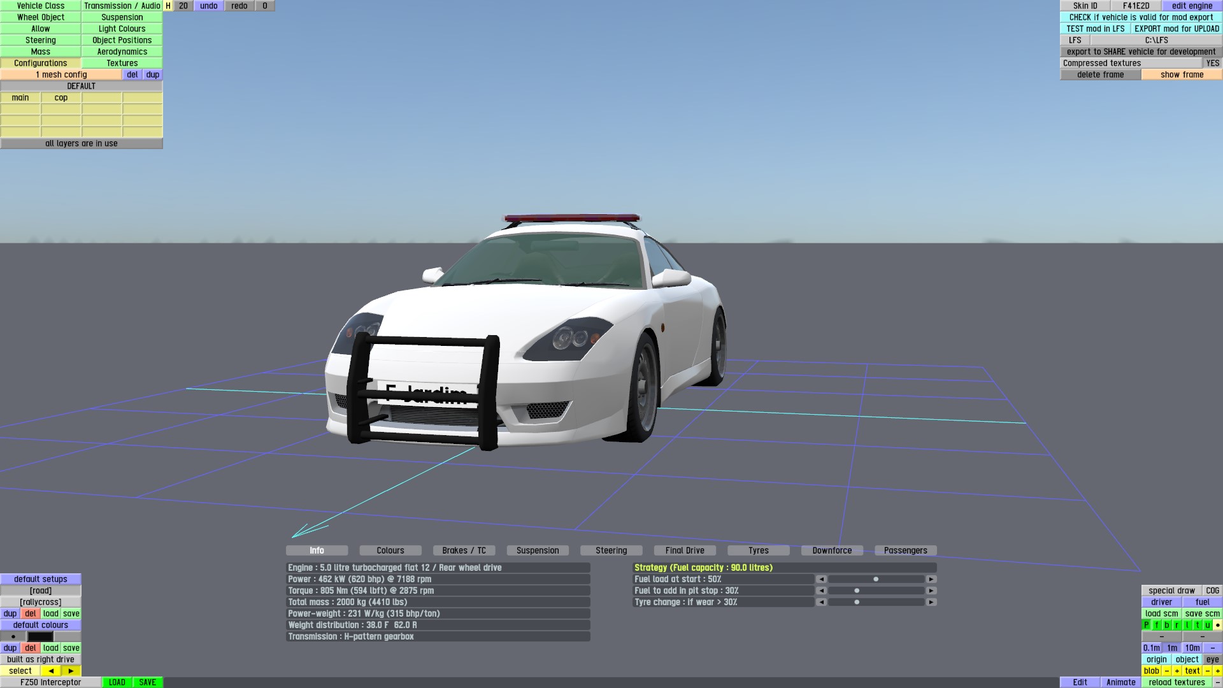Click the green SAVE button
1223x688 pixels.
(148, 682)
